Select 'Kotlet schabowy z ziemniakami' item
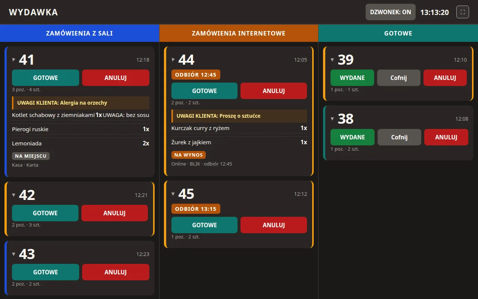 53,115
